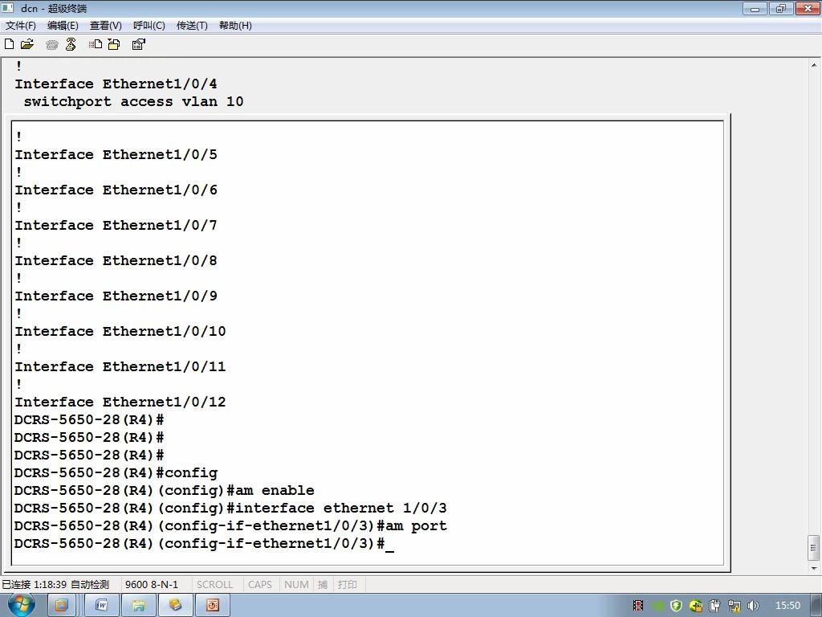Click the New connection toolbar icon

[x=9, y=44]
